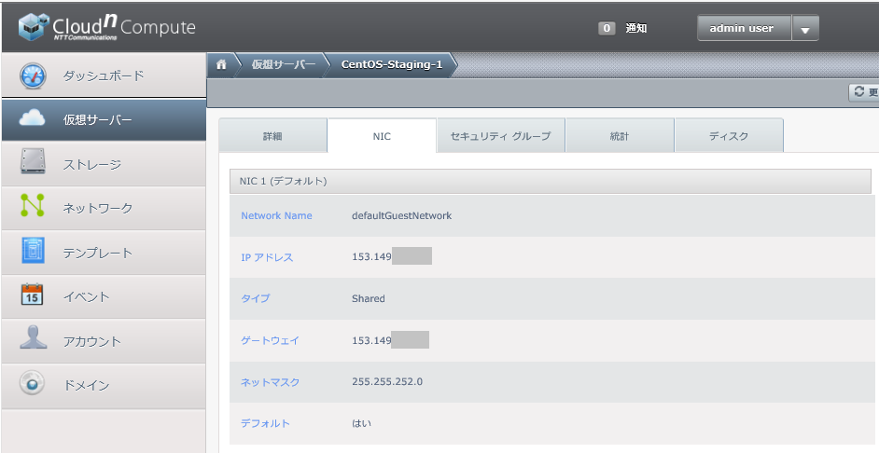The width and height of the screenshot is (879, 453).
Task: Click the Domain sphere icon
Action: tap(33, 384)
